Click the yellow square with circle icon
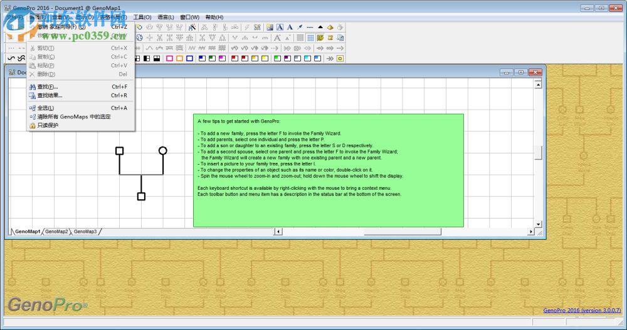Screen dimensions: 627x330 pyautogui.click(x=340, y=58)
